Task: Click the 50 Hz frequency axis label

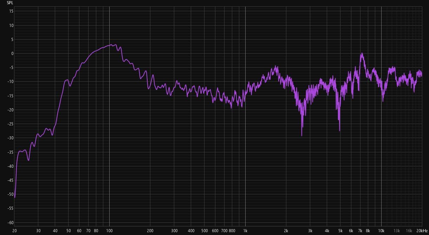Action: 69,231
